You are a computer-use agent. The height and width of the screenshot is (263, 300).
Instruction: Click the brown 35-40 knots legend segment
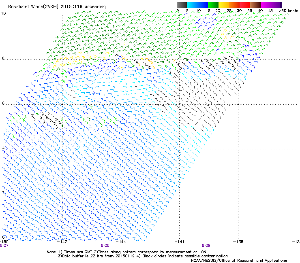tap(255, 5)
